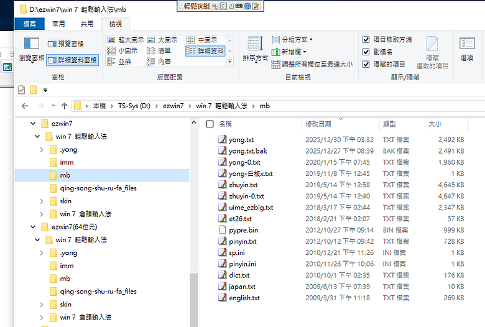Select the pypre.bin blank file icon

[223, 230]
